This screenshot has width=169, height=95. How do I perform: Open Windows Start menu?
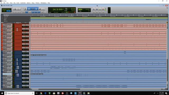click(2, 93)
